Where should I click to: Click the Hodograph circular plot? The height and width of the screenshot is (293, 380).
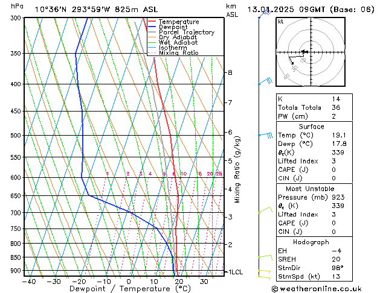tap(311, 52)
